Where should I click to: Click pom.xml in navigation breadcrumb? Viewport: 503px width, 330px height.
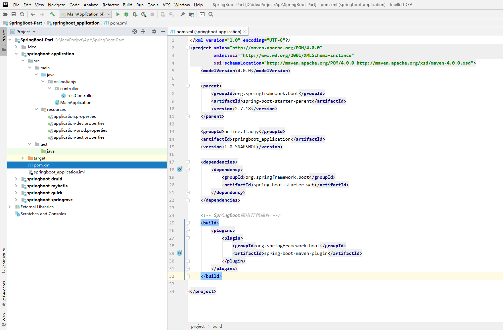[x=115, y=23]
